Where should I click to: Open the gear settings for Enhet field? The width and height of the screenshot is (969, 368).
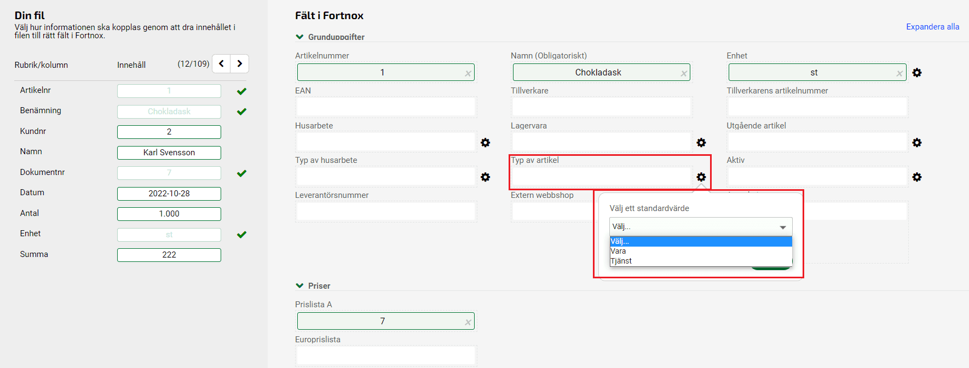tap(917, 73)
